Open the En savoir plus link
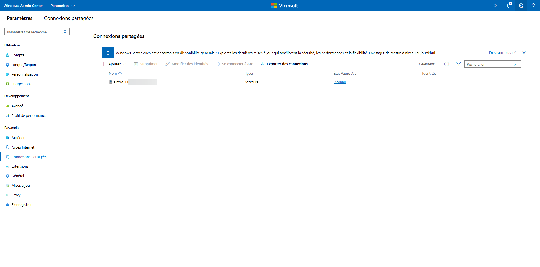The image size is (540, 267). 500,53
